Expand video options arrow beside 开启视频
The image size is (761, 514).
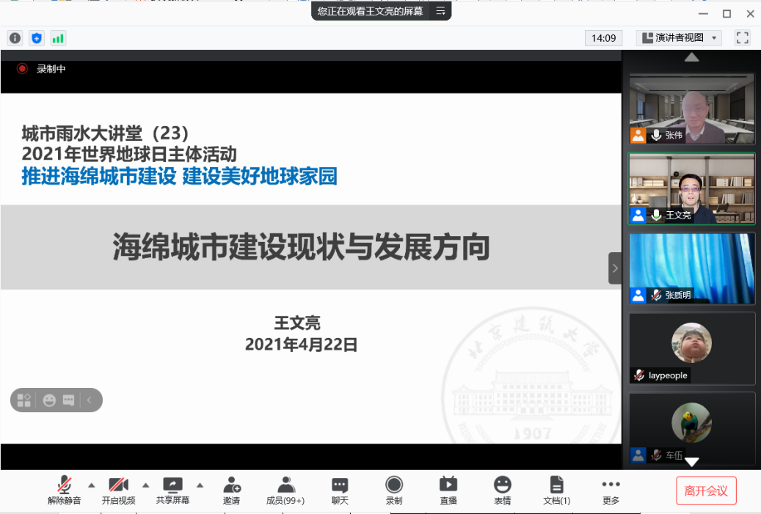(x=145, y=485)
